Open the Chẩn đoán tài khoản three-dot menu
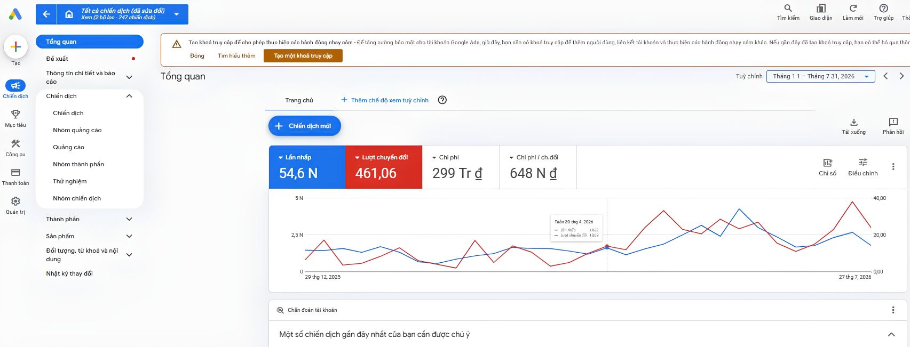This screenshot has width=910, height=347. [893, 310]
